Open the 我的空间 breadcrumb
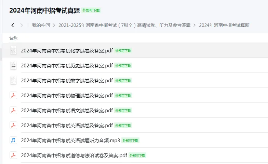 (41, 25)
